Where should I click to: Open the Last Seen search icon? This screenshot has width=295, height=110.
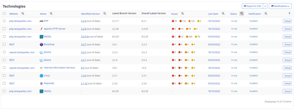click(223, 14)
